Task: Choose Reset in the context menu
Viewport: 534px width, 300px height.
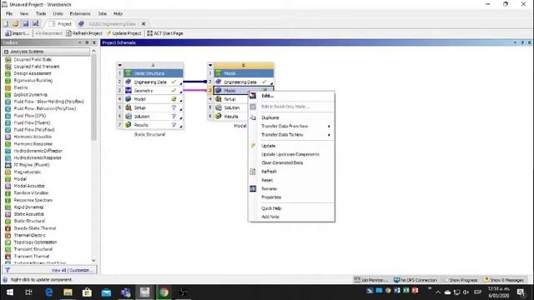Action: point(291,180)
